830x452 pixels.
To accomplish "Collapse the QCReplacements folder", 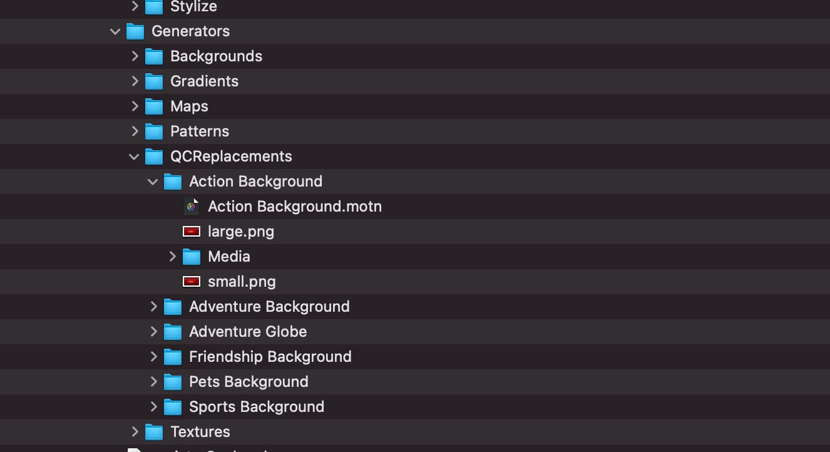I will (134, 157).
